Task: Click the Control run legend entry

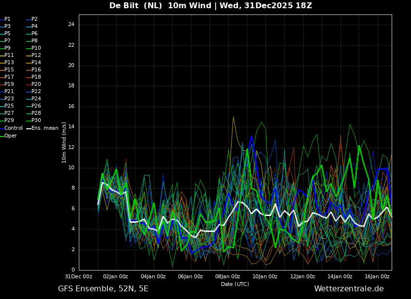Action: pos(12,128)
